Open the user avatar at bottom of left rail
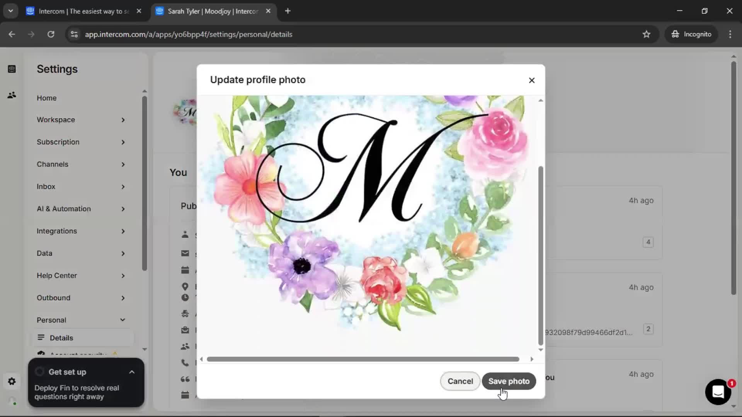 12,401
